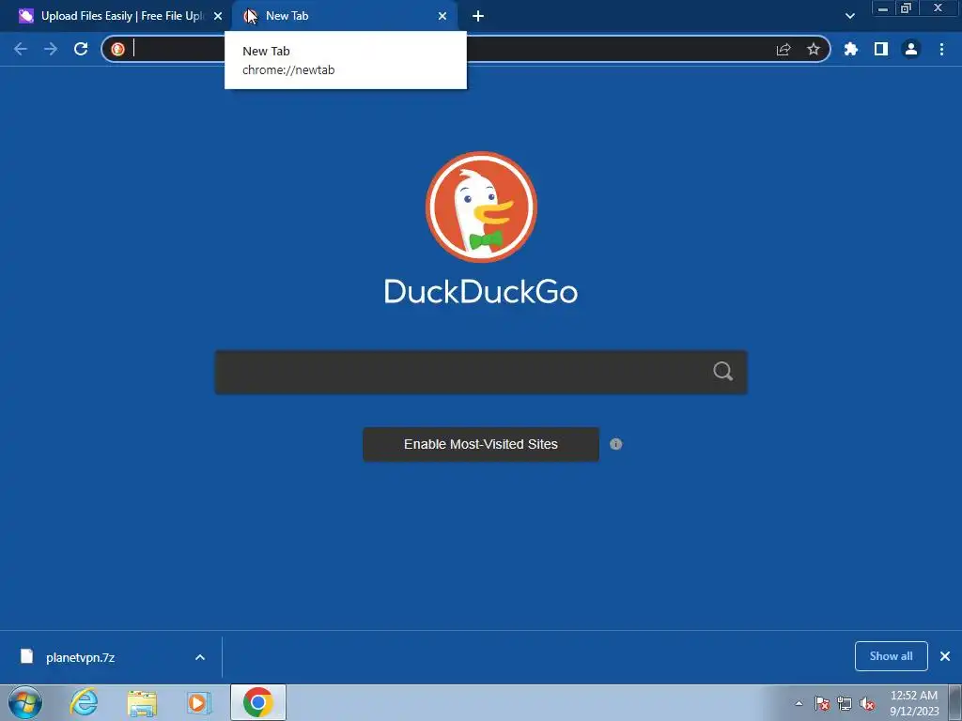
Task: Click the info icon beside Most-Visited Sites
Action: [616, 444]
